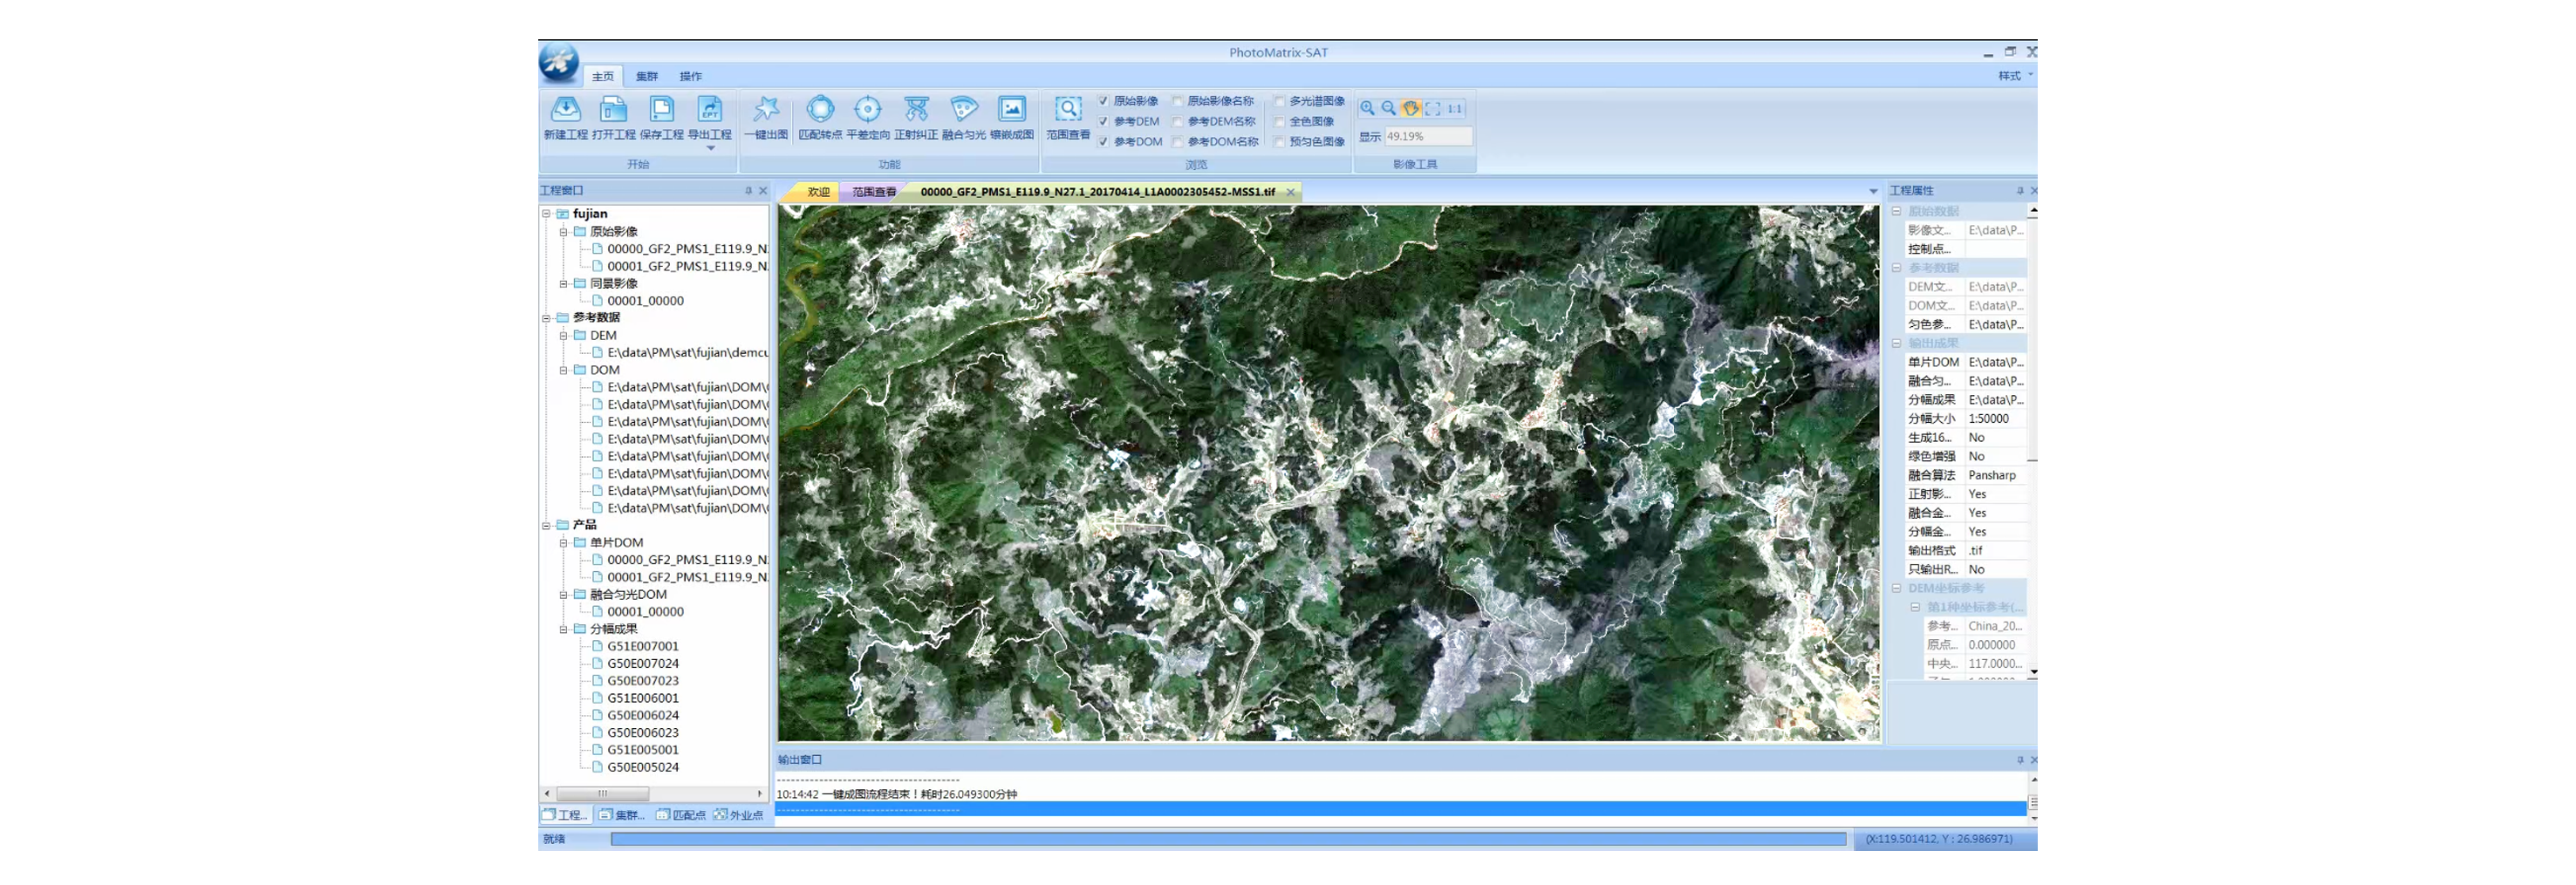
Task: Open the 导出工程 dropdown arrow
Action: tap(710, 148)
